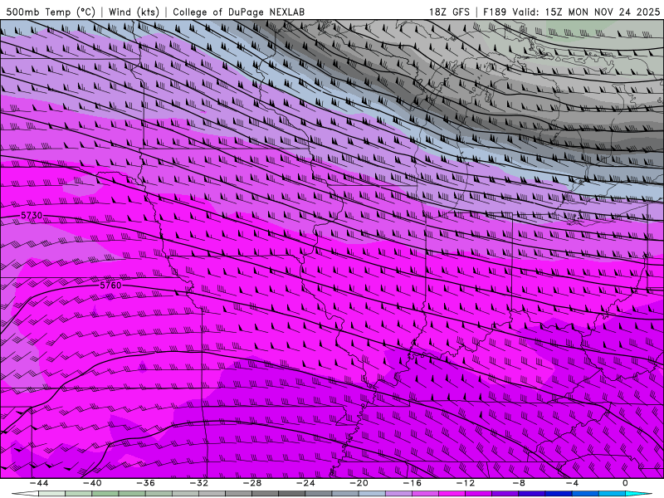
Task: Click the -24 color bar label
Action: pos(305,483)
